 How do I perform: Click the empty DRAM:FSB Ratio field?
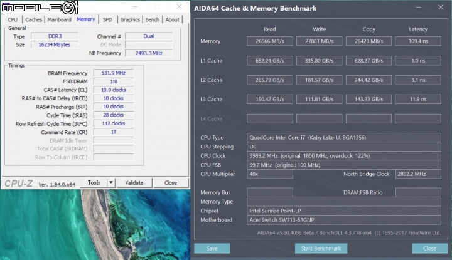418,192
